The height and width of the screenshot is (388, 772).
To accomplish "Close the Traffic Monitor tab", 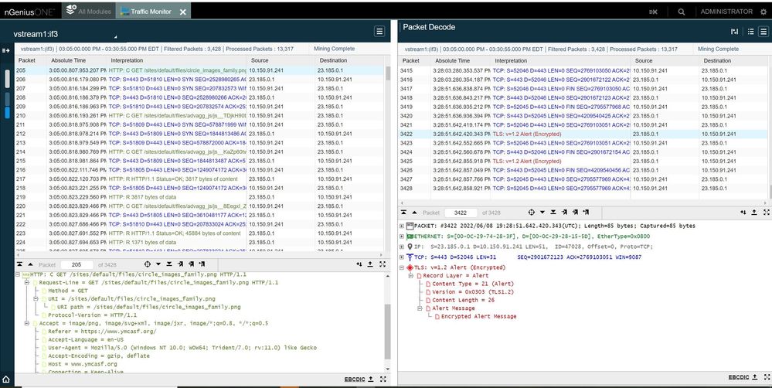I will [x=182, y=12].
